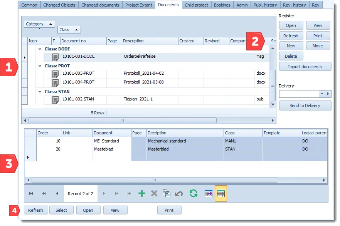This screenshot has width=340, height=226.
Task: Go to previous record in navigator
Action: (x=57, y=194)
